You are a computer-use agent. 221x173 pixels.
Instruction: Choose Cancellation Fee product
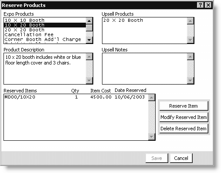tap(45, 34)
